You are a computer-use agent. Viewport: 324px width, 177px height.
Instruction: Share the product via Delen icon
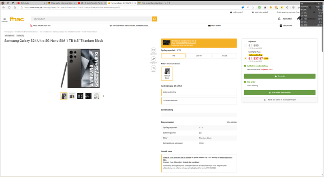(x=153, y=68)
